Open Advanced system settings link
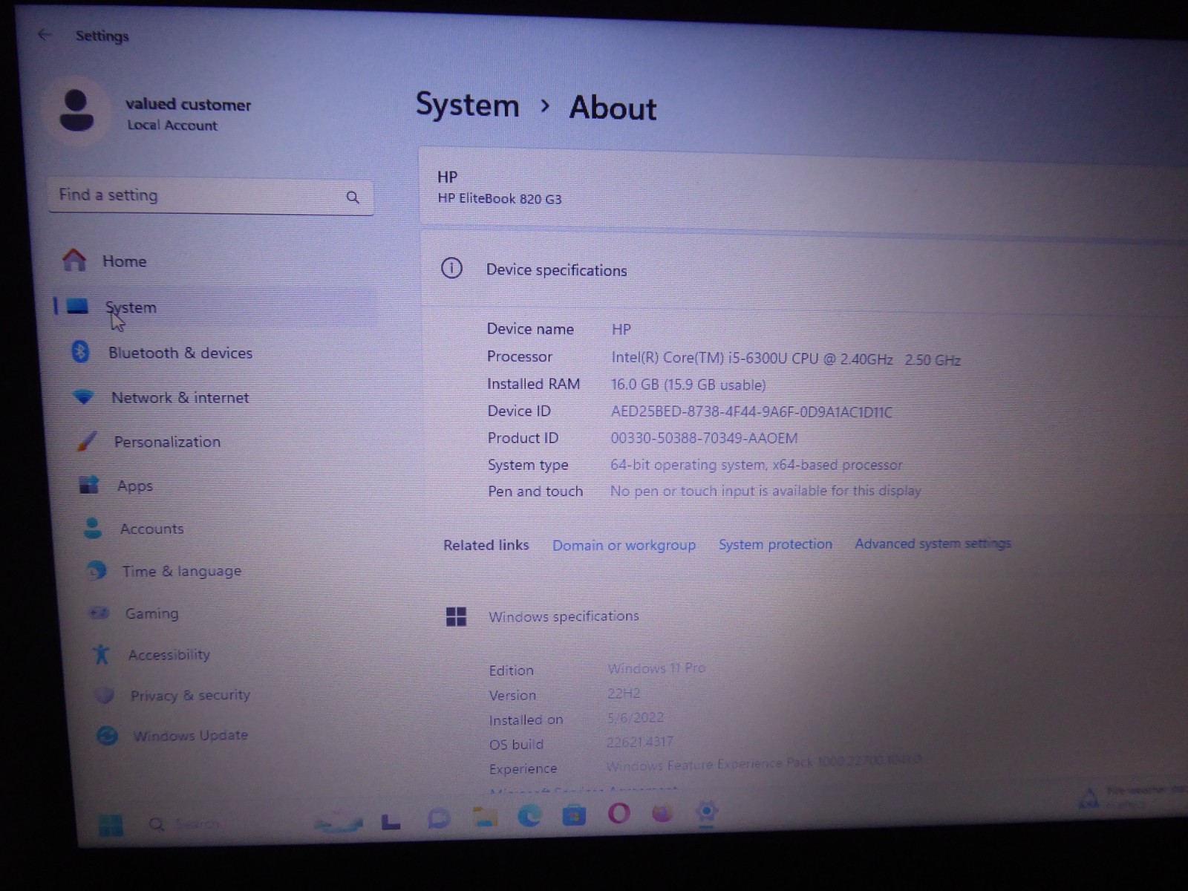The height and width of the screenshot is (891, 1188). click(933, 544)
